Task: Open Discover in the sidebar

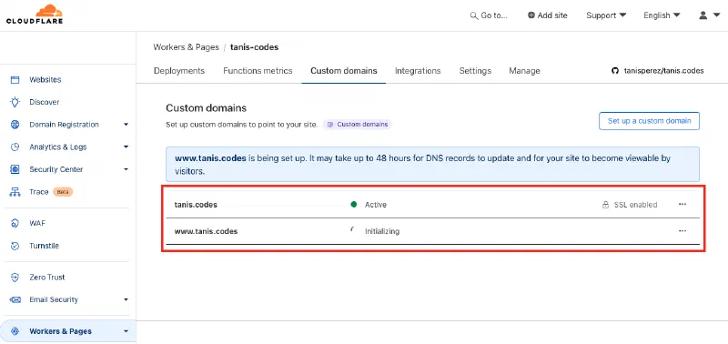Action: [44, 102]
